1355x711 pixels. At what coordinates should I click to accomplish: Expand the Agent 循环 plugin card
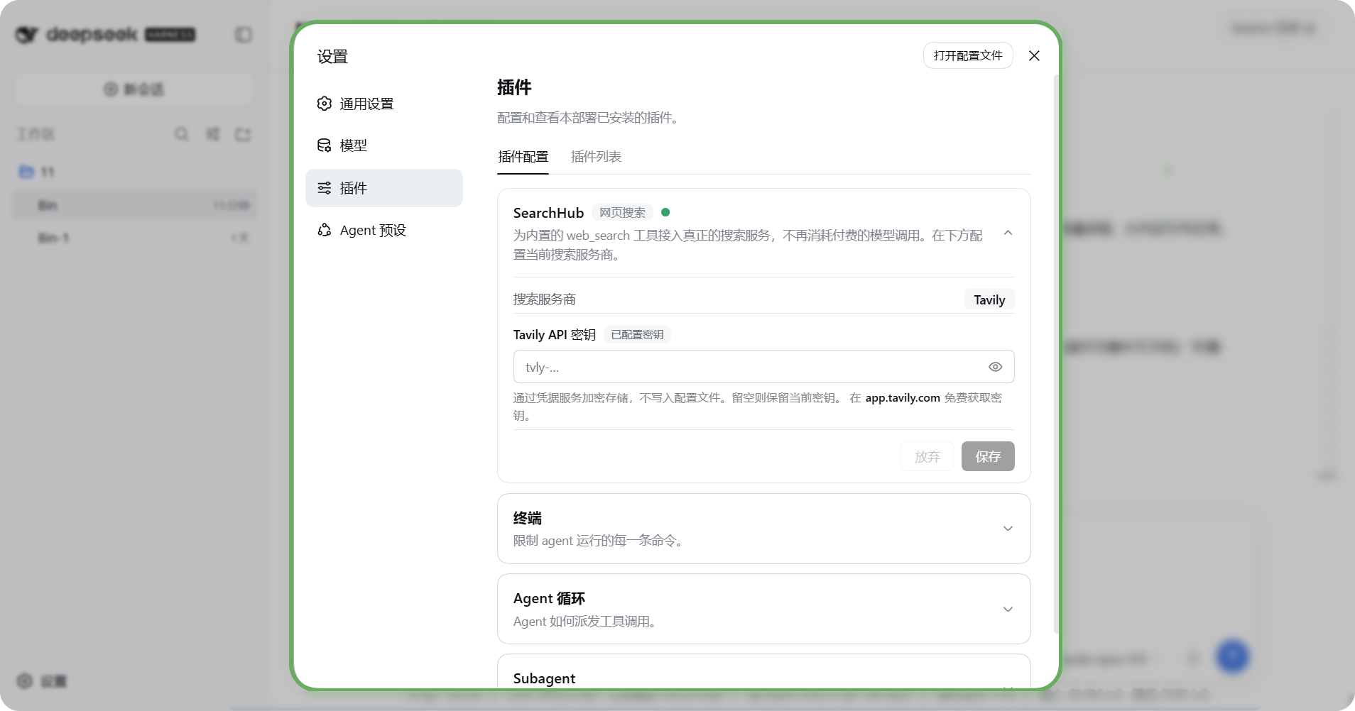point(1008,610)
